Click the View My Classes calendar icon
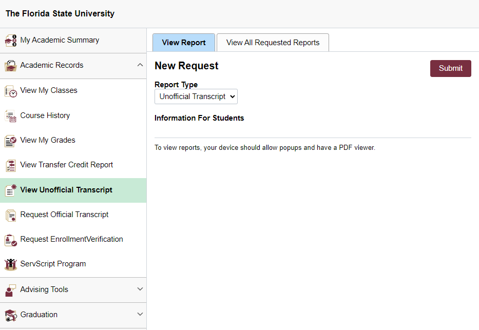 10,90
